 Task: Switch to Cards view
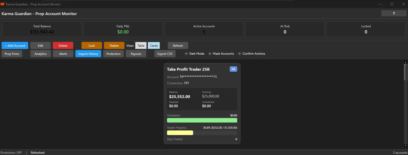[x=154, y=45]
